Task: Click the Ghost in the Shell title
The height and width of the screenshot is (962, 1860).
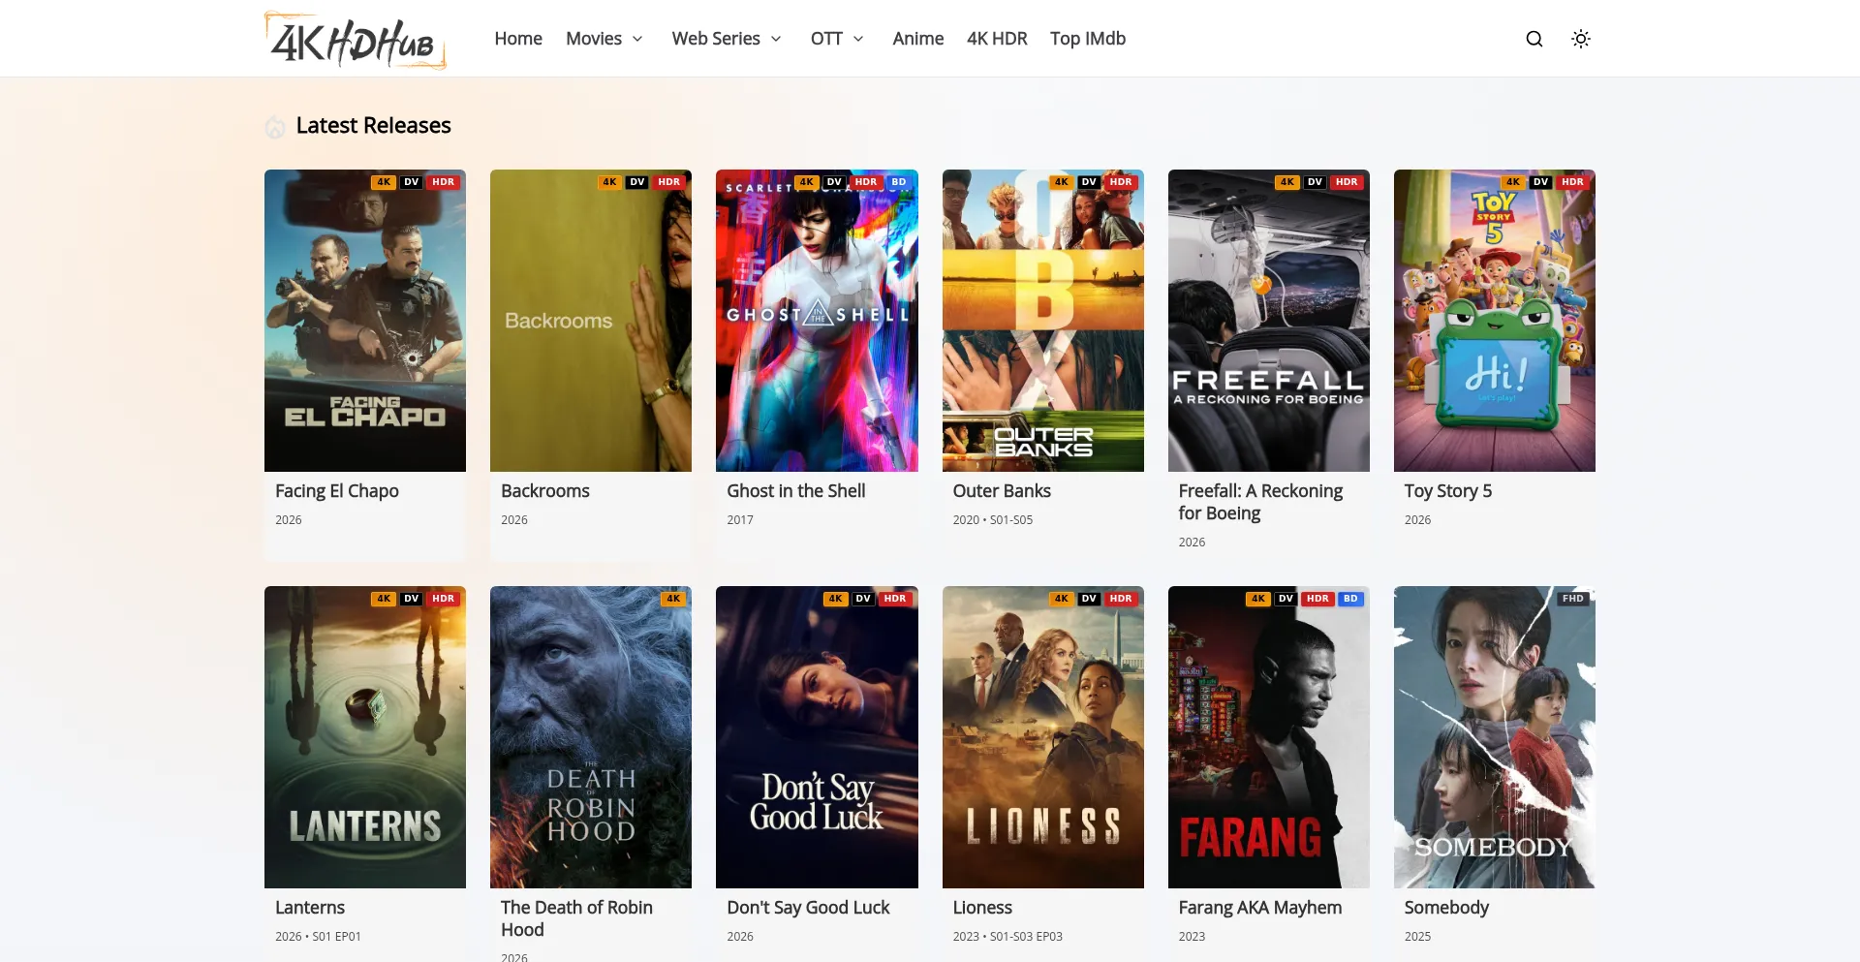Action: (x=796, y=491)
